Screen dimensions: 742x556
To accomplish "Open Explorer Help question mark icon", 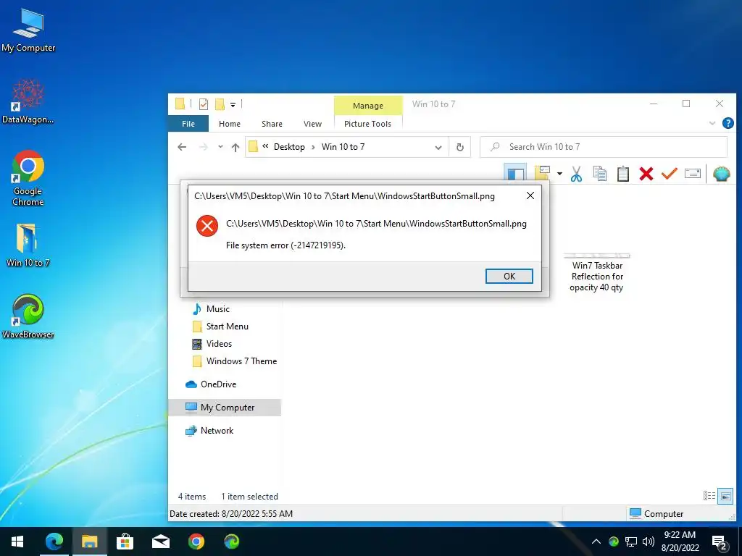I will click(x=728, y=123).
